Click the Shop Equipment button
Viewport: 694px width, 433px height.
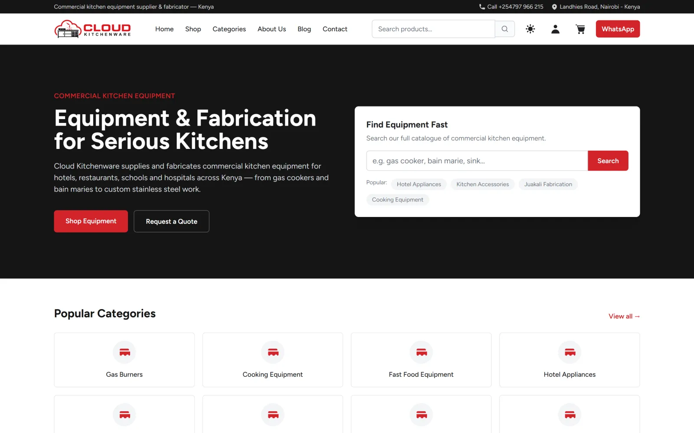[91, 221]
